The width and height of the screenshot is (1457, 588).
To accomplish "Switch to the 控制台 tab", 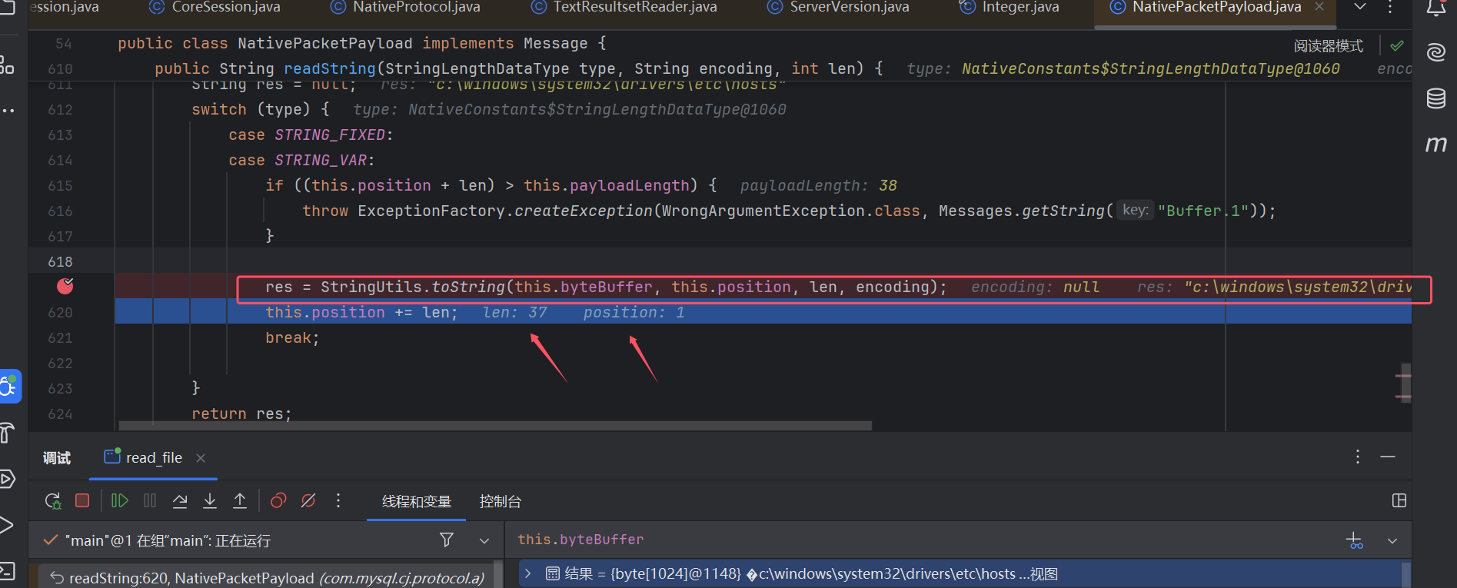I will [x=501, y=501].
